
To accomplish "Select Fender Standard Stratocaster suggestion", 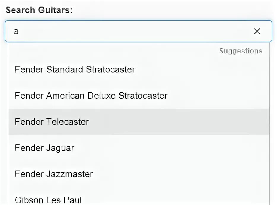I will (75, 70).
